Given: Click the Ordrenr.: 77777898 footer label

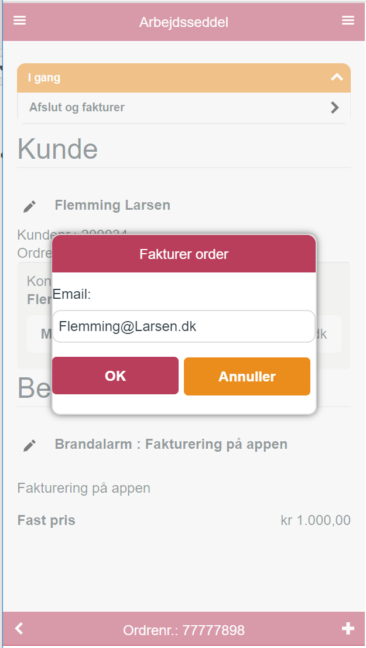Looking at the screenshot, I should [x=184, y=630].
